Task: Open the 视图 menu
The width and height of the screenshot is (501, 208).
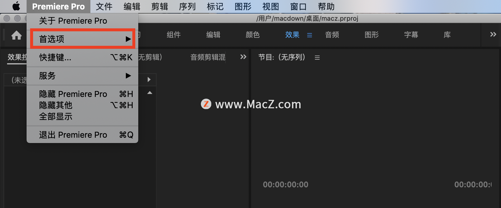Action: [x=271, y=6]
